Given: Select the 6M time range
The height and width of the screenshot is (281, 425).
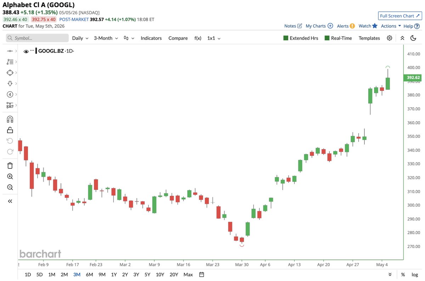Looking at the screenshot, I should coord(89,275).
